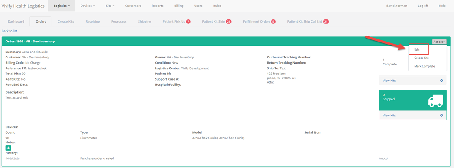Click the Vivify Health Logistics brand title
This screenshot has width=454, height=168.
coord(23,6)
